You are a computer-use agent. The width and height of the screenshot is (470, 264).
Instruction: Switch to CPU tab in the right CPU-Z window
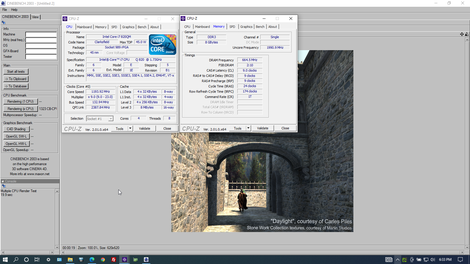point(187,27)
